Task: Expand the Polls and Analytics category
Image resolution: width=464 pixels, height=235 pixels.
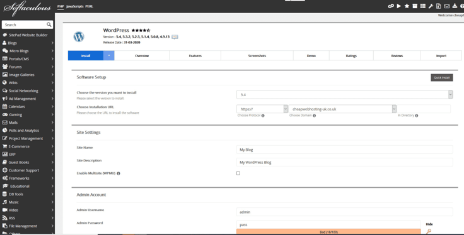Action: pyautogui.click(x=27, y=130)
